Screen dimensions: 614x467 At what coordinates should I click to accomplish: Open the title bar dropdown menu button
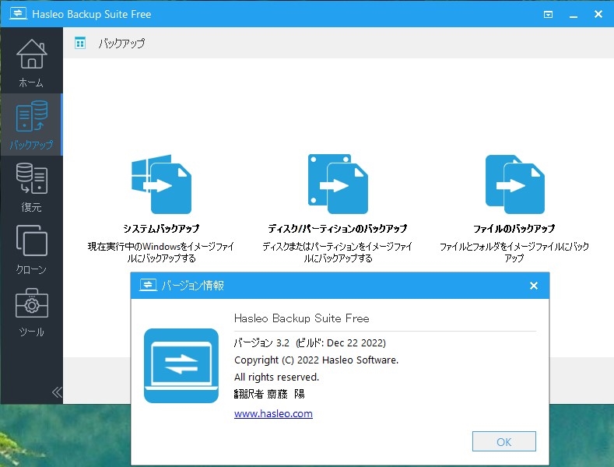tap(548, 15)
